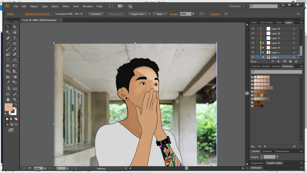Click target circle for Layer 16
The height and width of the screenshot is (173, 307).
point(294,29)
